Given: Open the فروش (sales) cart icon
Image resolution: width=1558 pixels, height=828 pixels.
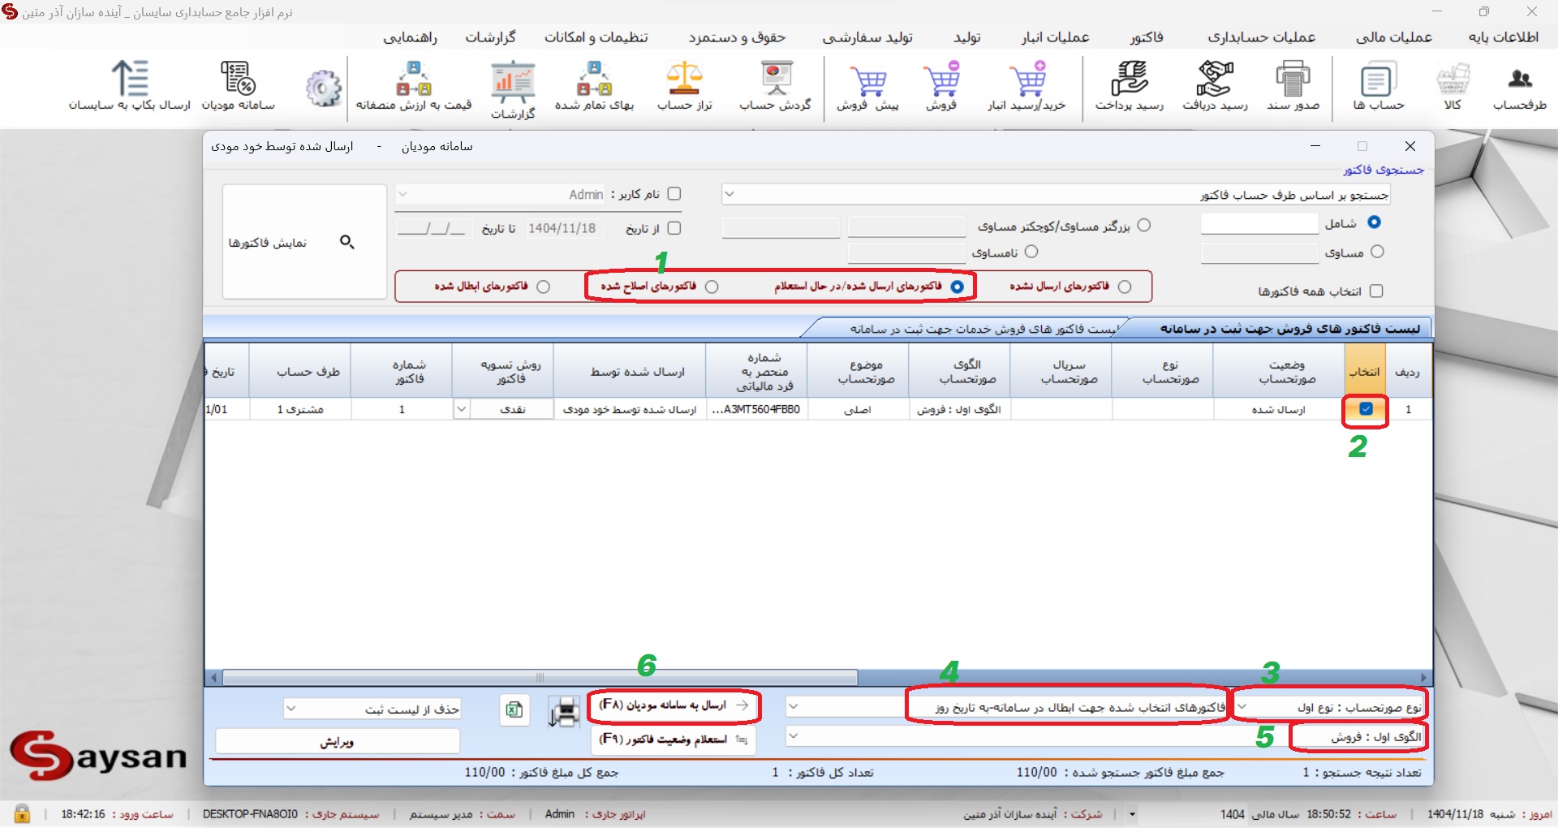Looking at the screenshot, I should click(x=941, y=86).
